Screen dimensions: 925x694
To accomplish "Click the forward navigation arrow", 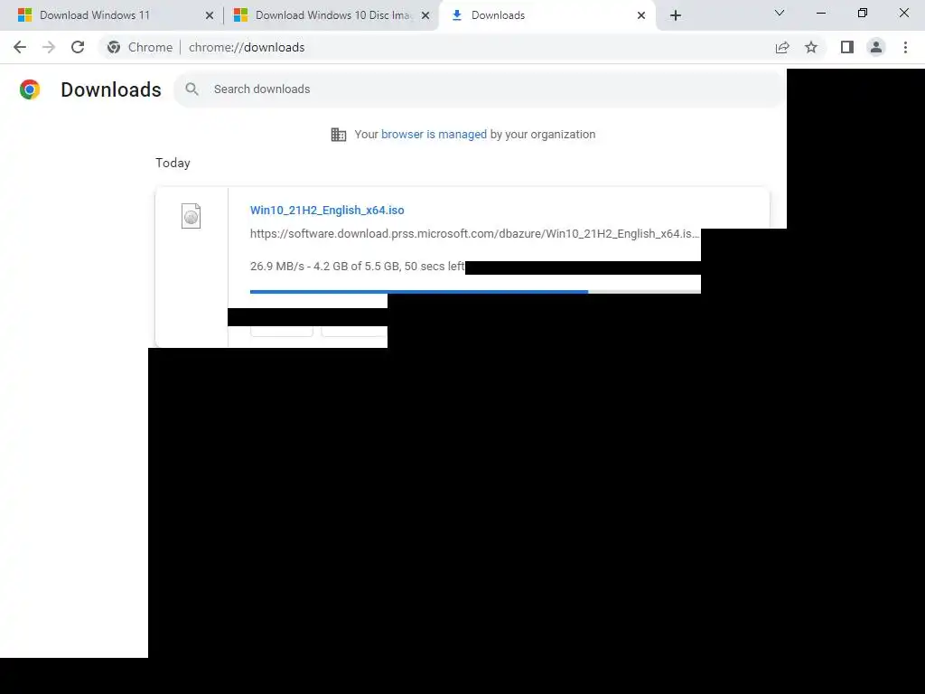I will [x=49, y=47].
